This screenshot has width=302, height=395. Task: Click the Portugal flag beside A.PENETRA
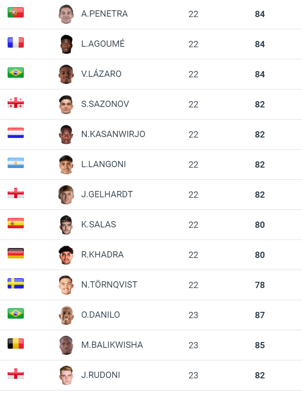tap(16, 13)
